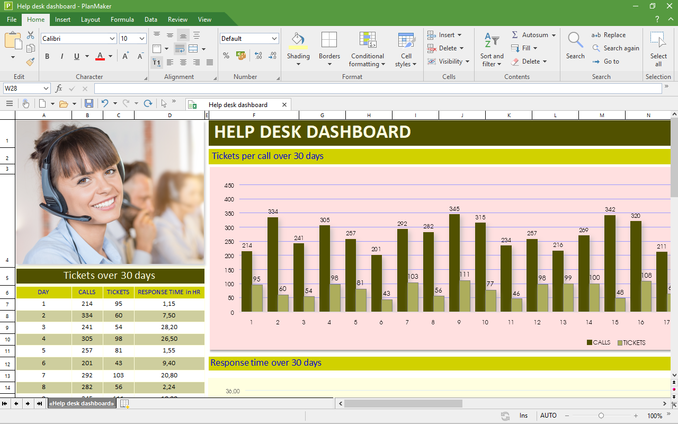Image resolution: width=678 pixels, height=424 pixels.
Task: Open Cell styles menu
Action: tap(406, 49)
